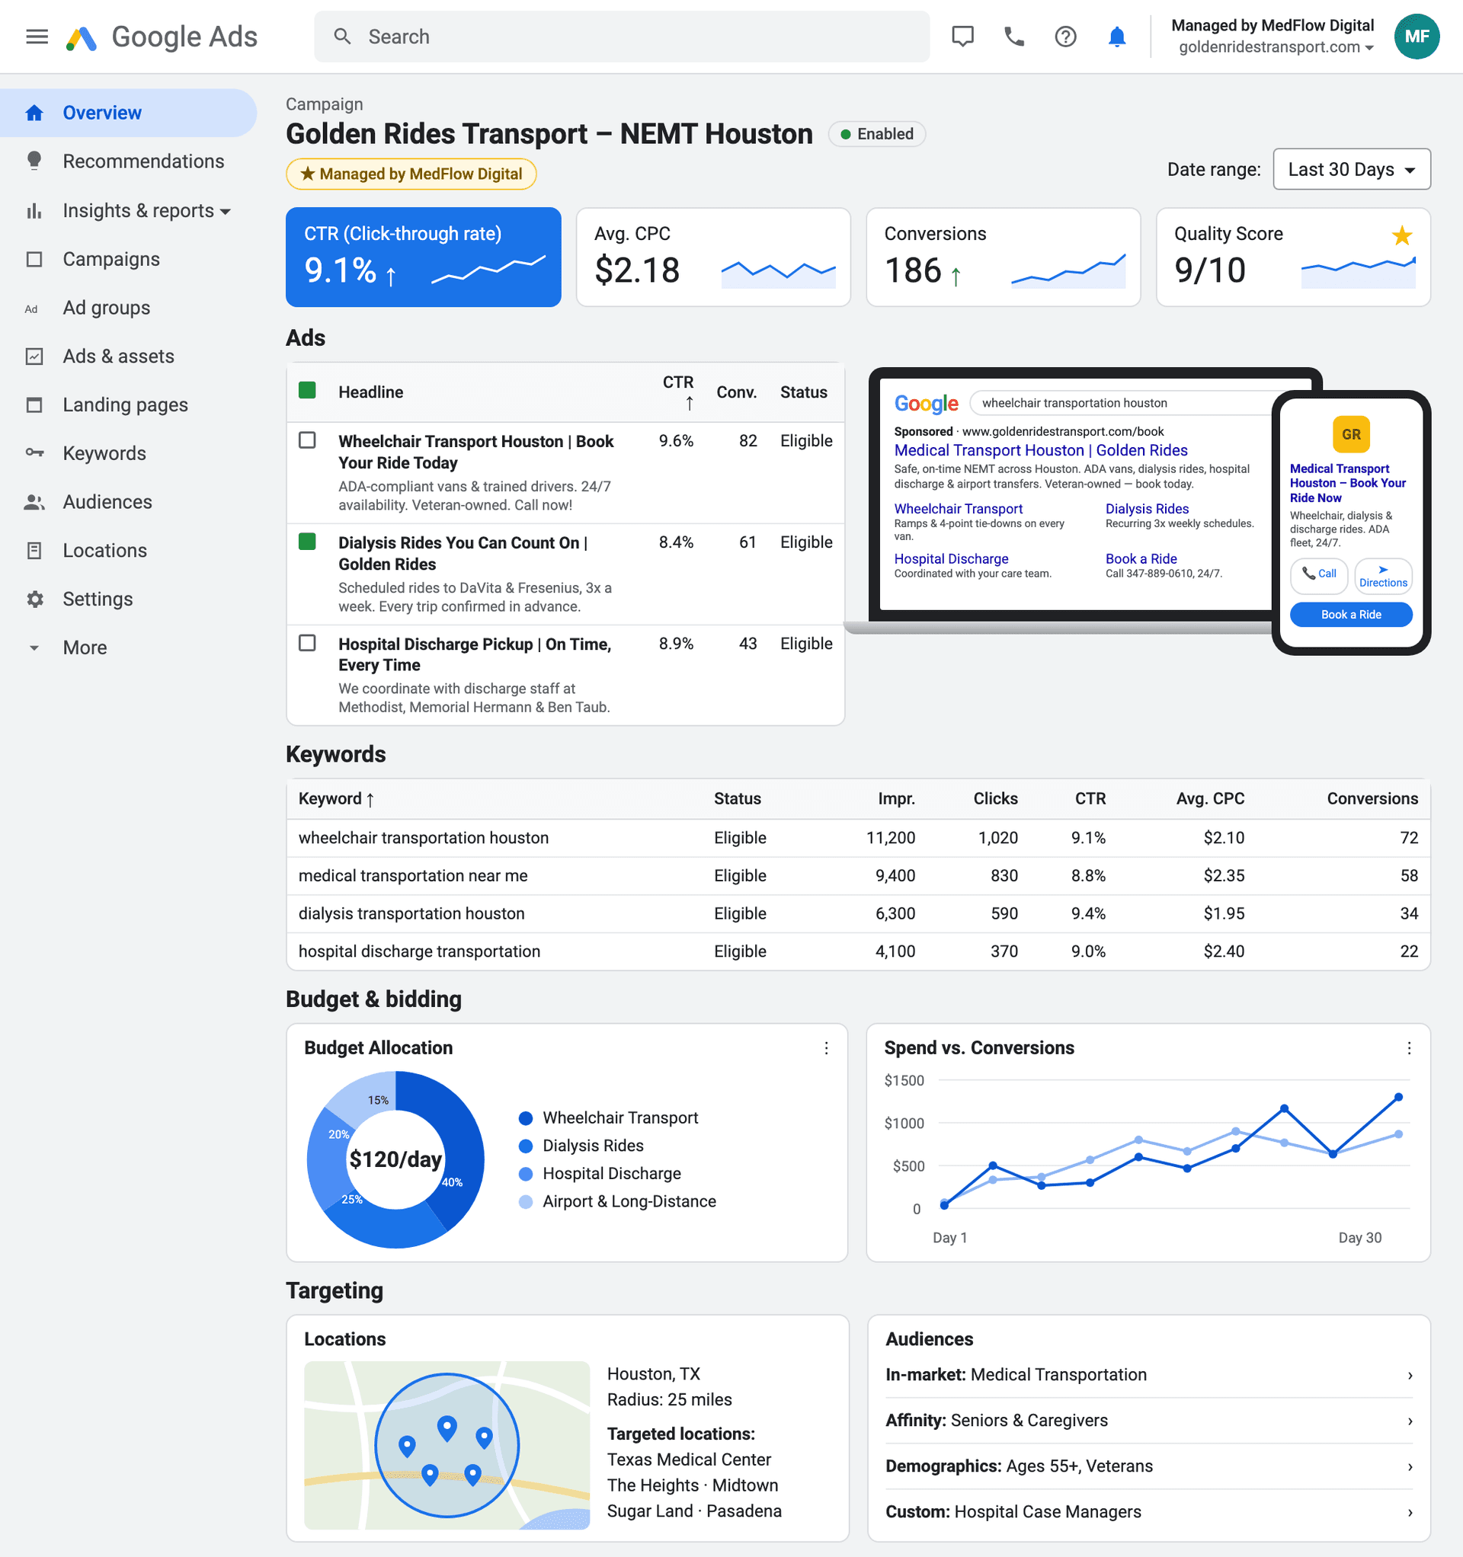Expand In-market: Medical Transportation audience
Image resolution: width=1463 pixels, height=1557 pixels.
(1149, 1375)
